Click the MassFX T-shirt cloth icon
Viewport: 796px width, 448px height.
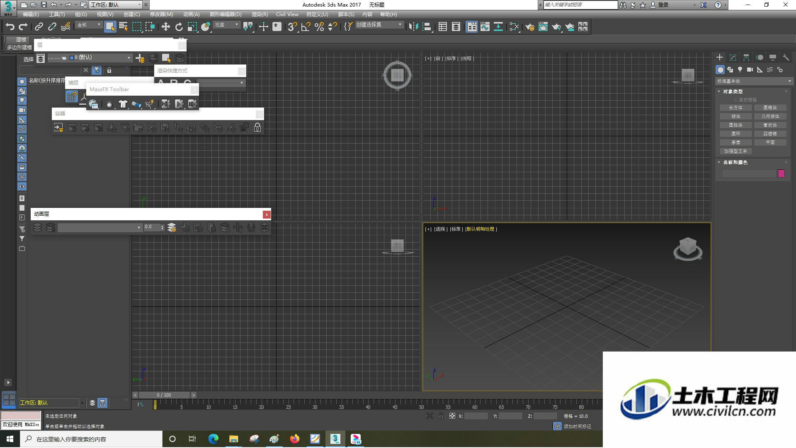coord(123,104)
